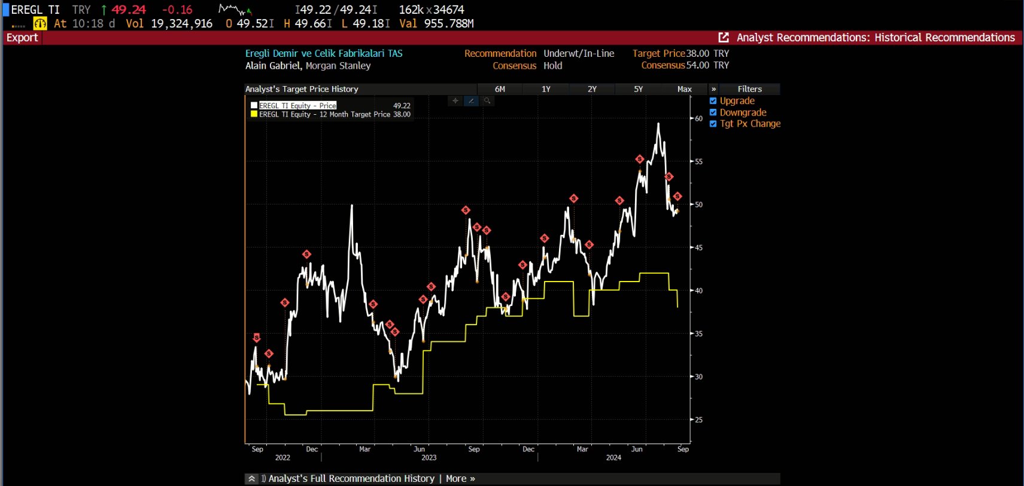
Task: Click the target change marker above December 2022
Action: point(306,255)
